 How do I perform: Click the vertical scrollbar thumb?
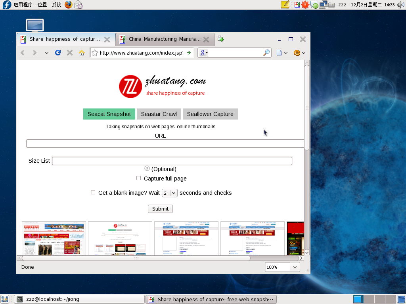pos(307,107)
